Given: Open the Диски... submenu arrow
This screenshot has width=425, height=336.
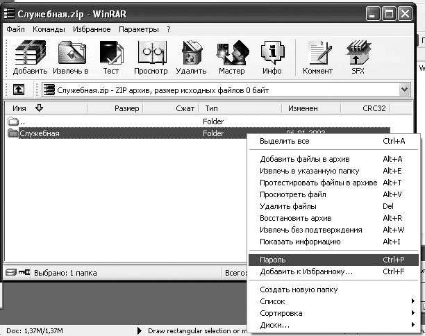Looking at the screenshot, I should pos(412,324).
